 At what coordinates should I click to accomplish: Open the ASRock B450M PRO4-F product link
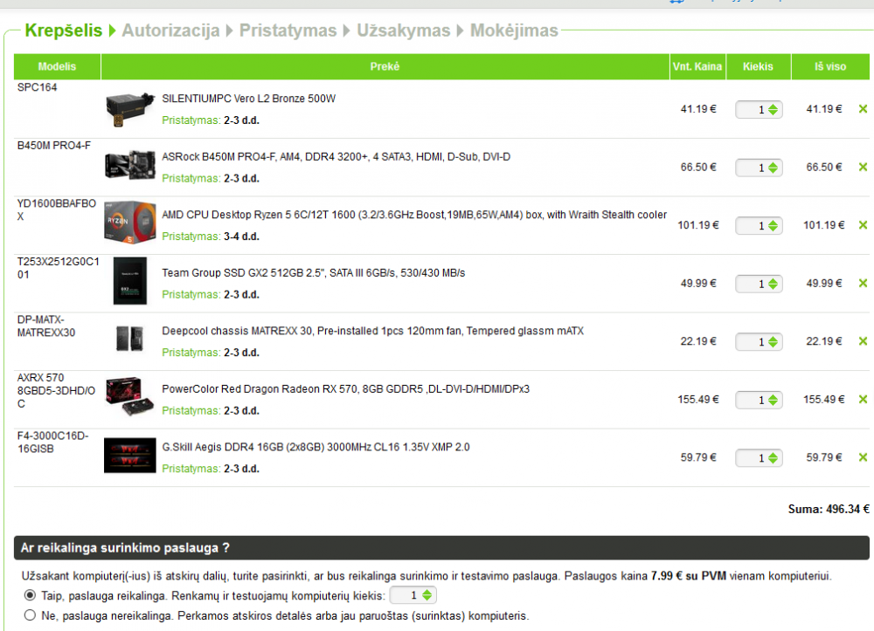coord(336,157)
